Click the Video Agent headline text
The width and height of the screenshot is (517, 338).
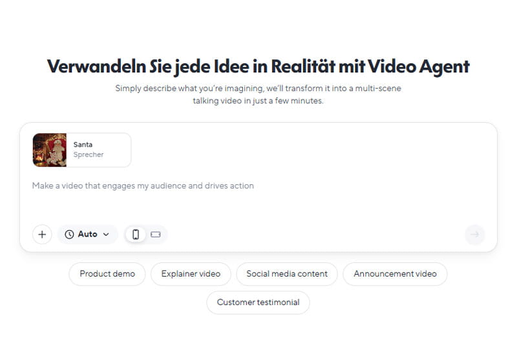[258, 67]
